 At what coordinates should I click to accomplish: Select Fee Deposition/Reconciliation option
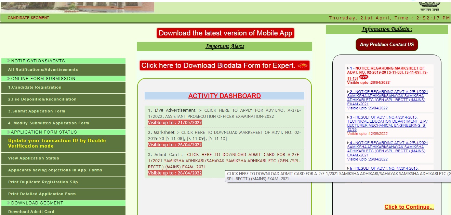click(42, 99)
